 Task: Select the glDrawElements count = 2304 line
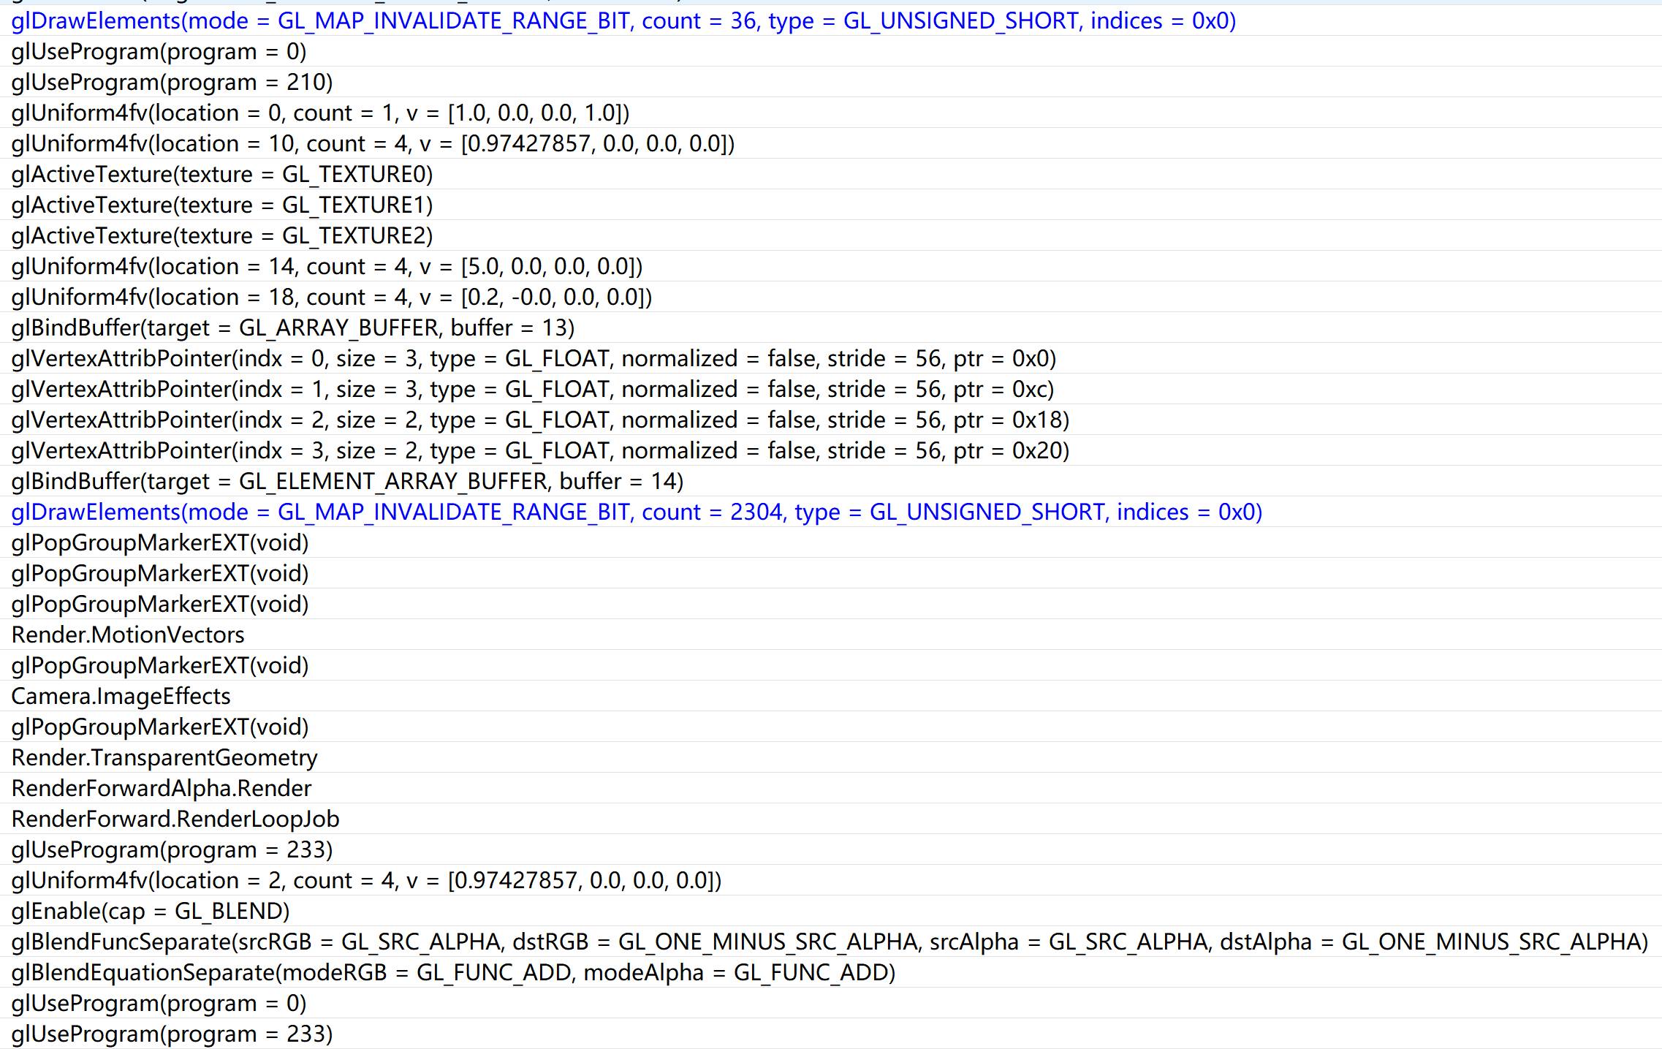[636, 512]
